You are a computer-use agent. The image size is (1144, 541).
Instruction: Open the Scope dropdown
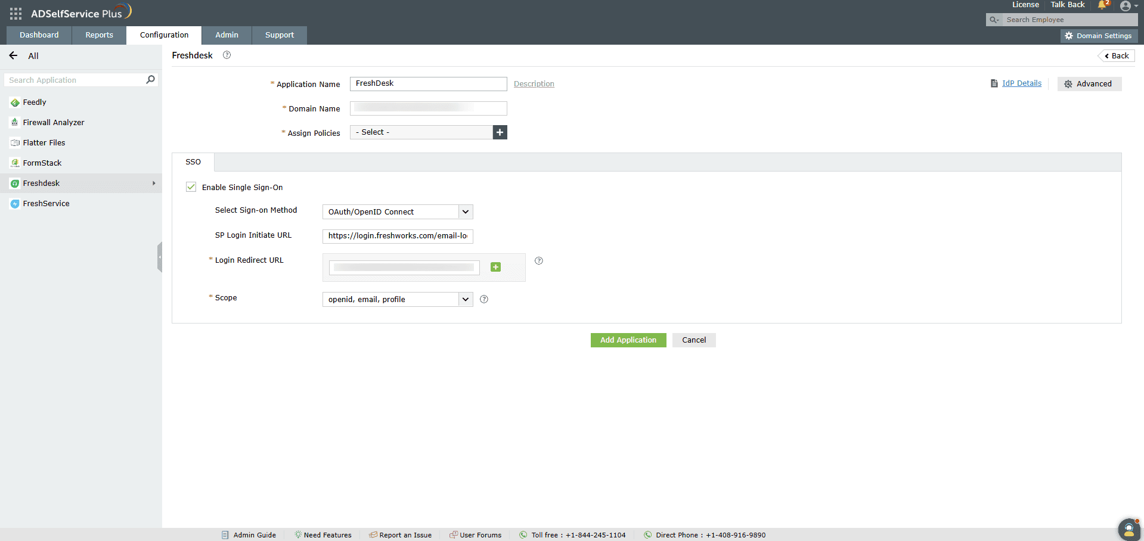click(466, 299)
